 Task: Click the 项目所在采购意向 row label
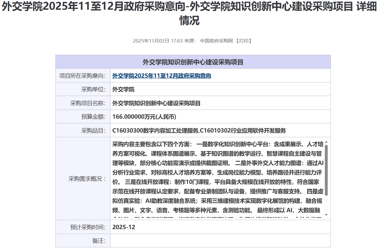coord(82,76)
